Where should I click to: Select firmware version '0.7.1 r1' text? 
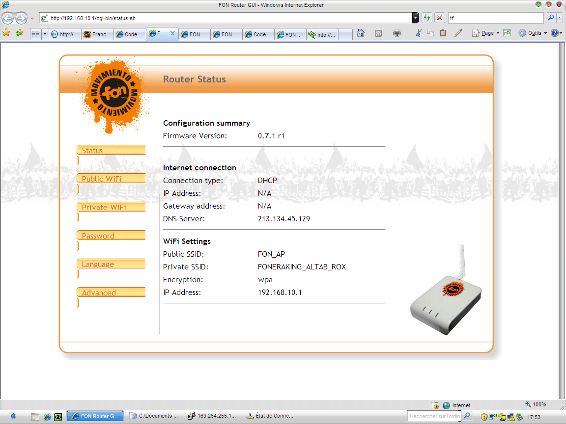pyautogui.click(x=271, y=136)
